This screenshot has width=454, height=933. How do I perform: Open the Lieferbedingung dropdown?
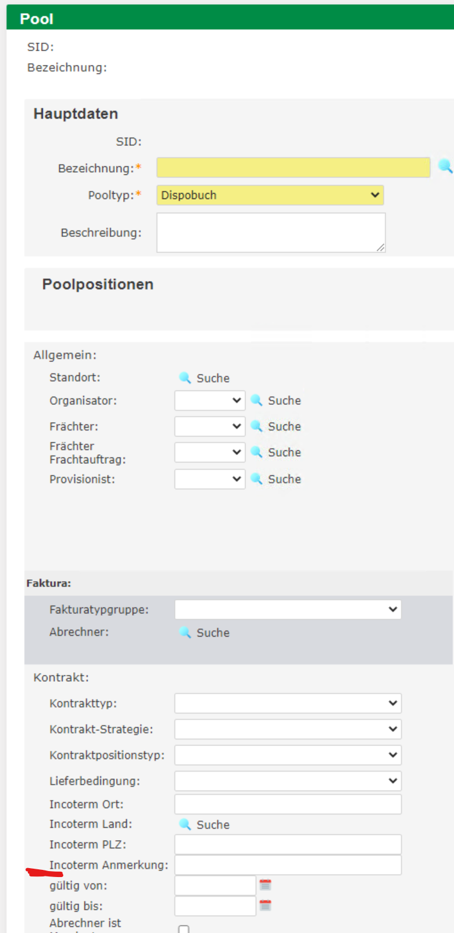[288, 781]
